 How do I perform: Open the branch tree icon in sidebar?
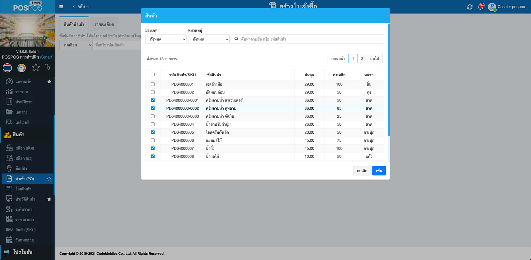48,67
